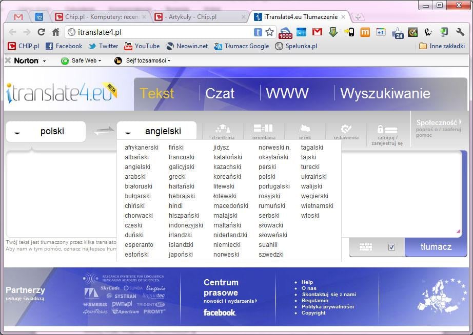Open the Norton Safe Web dropdown
The image size is (473, 335).
[x=81, y=60]
